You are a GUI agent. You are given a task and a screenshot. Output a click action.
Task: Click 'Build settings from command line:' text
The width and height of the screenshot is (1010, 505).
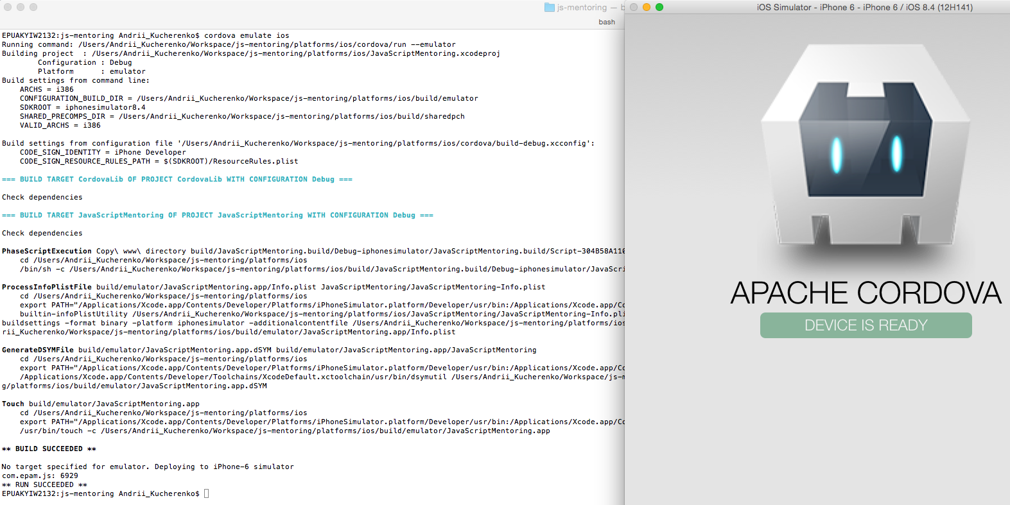tap(76, 80)
